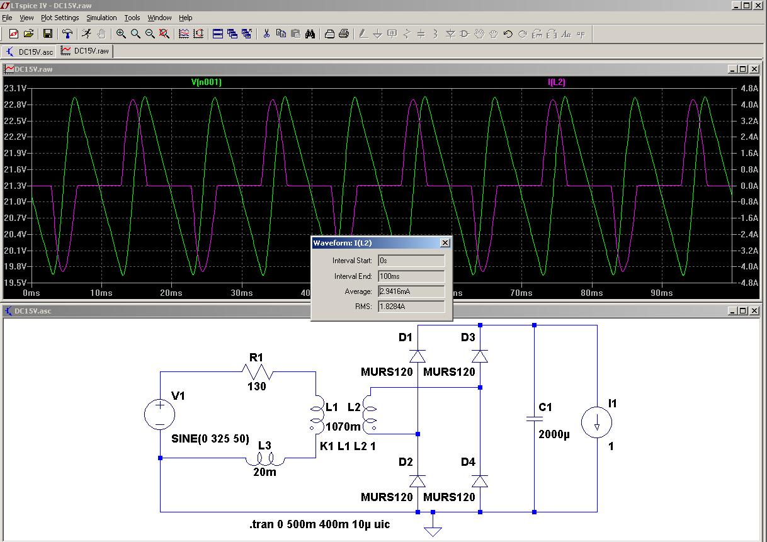Close the Waveform I(L2) dialog
The image size is (767, 542).
445,243
